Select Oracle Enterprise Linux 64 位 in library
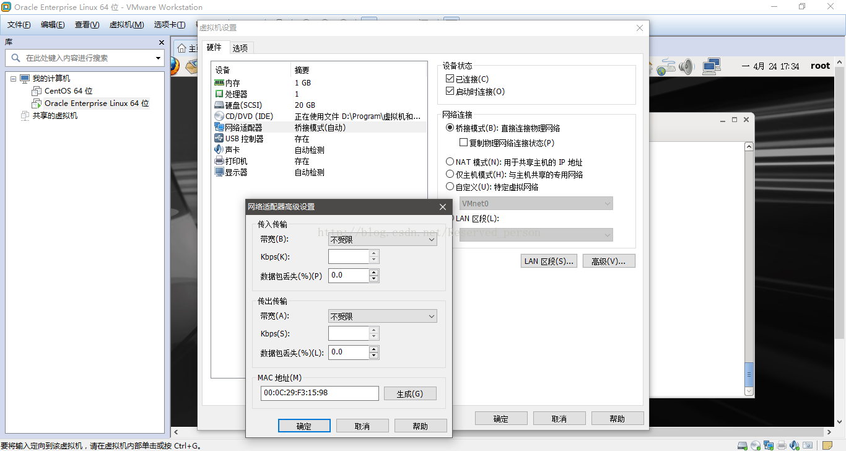846x451 pixels. 97,103
